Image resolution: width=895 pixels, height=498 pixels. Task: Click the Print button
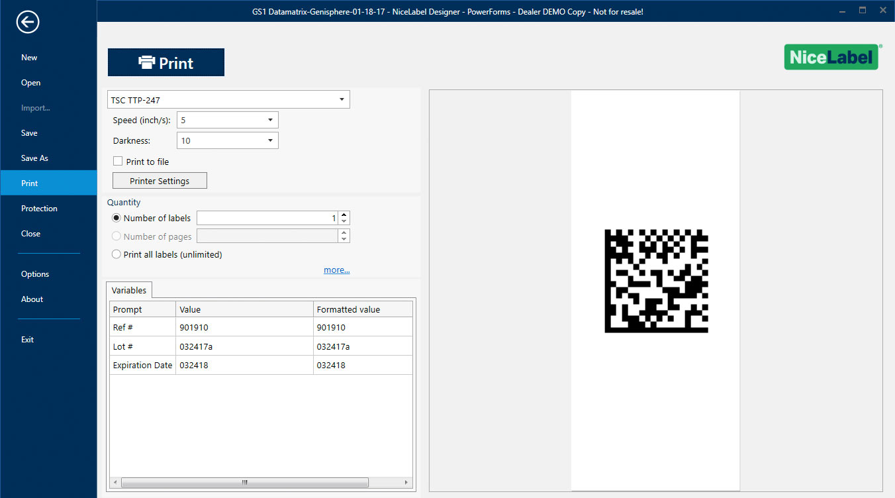click(165, 62)
